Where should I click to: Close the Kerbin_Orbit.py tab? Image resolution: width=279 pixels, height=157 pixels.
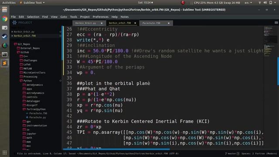[x=102, y=23]
